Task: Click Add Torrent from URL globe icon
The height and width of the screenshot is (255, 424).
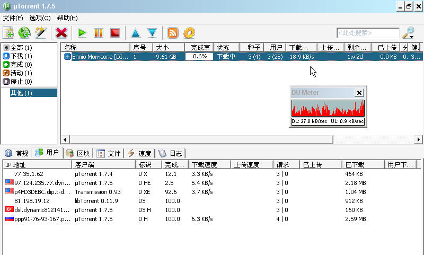Action: coord(24,33)
